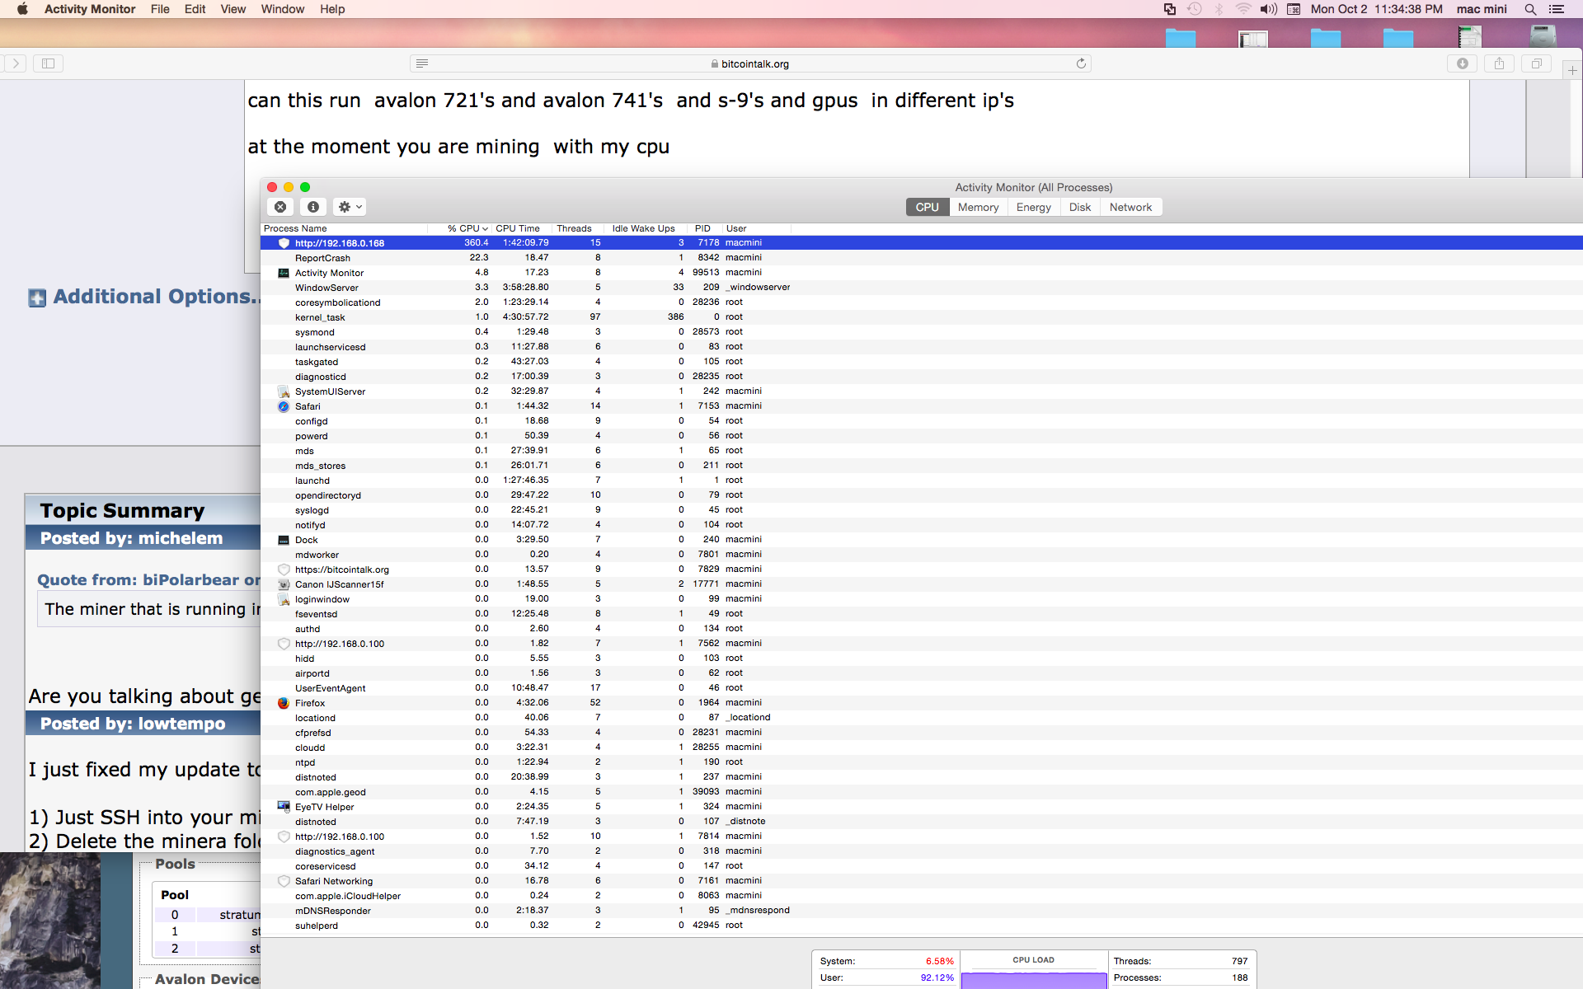Click the EyeTV Helper process icon
Image resolution: width=1583 pixels, height=989 pixels.
point(284,807)
